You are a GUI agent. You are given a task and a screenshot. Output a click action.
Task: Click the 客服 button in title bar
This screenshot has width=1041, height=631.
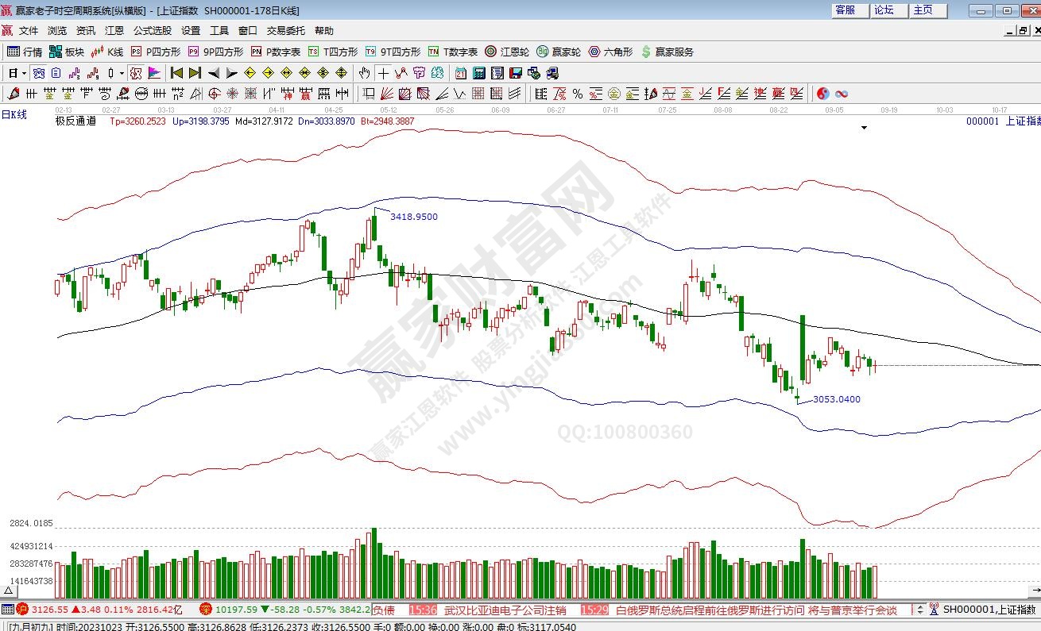click(845, 10)
